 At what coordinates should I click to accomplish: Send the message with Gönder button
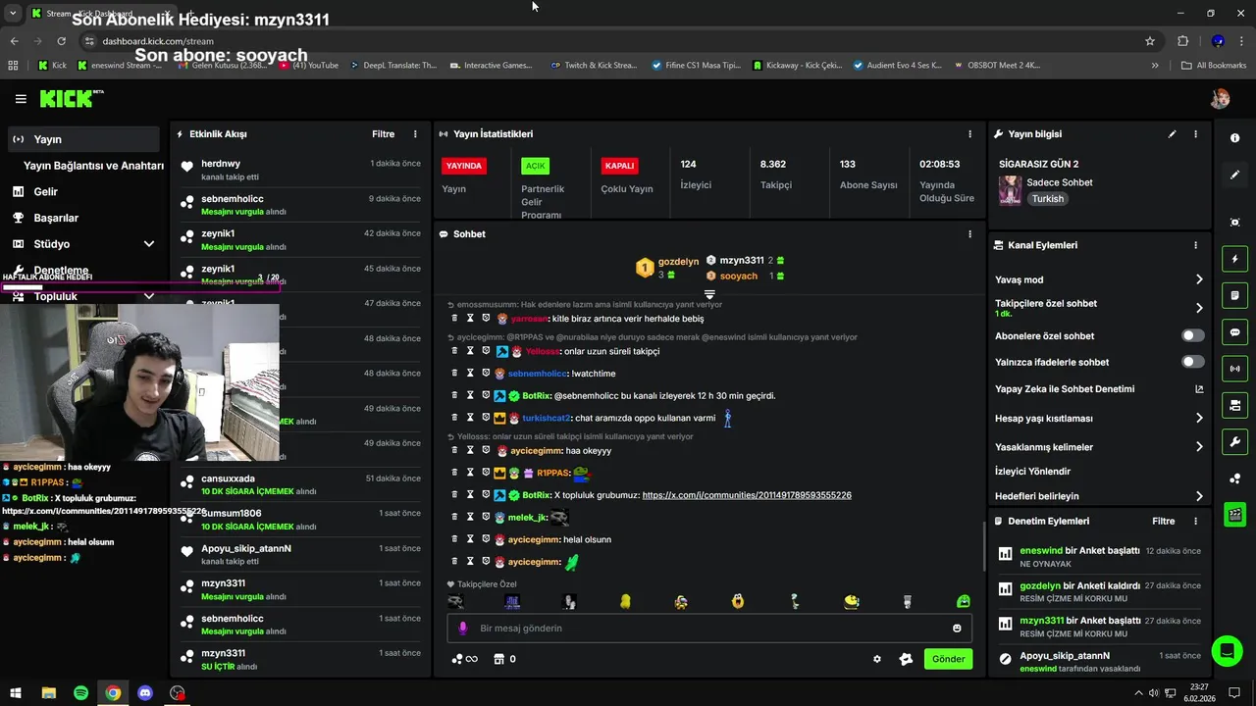(x=948, y=659)
